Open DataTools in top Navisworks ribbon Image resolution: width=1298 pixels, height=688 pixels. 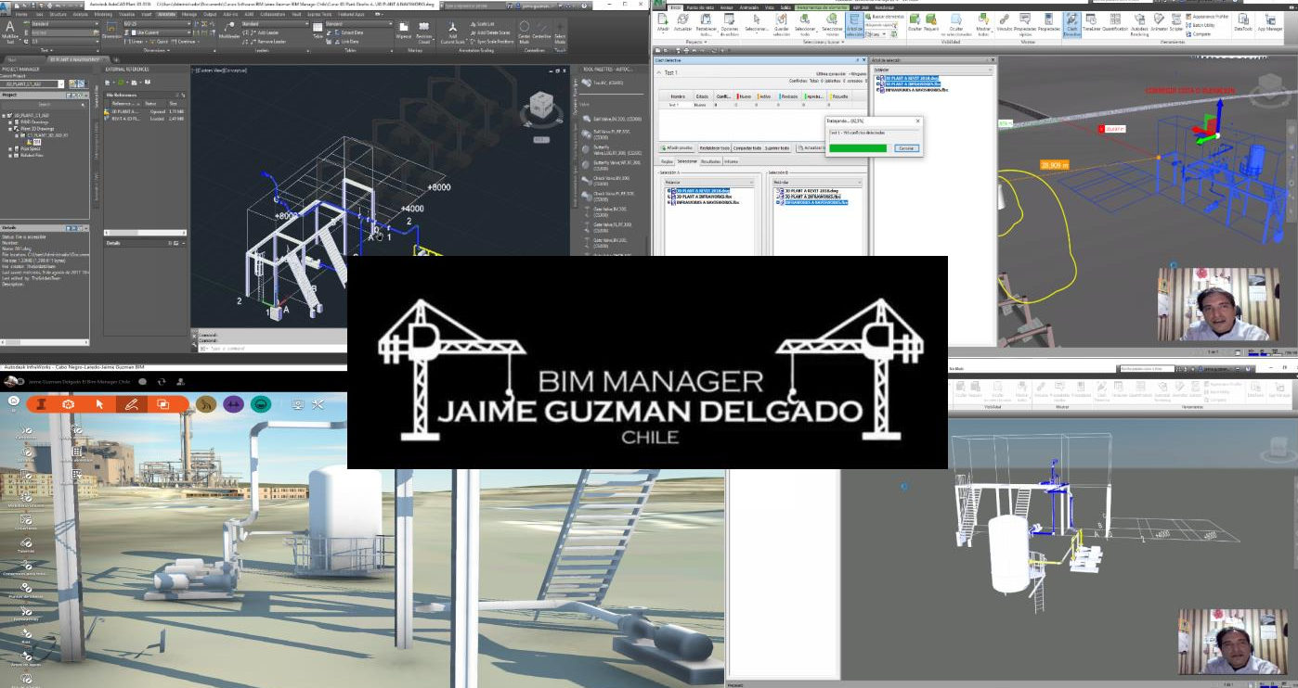1242,23
